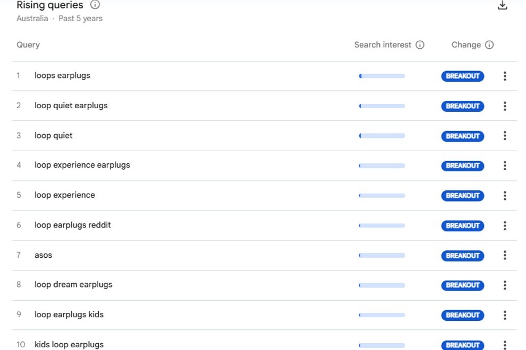Viewport: 526px width, 350px height.
Task: Open more options for kids loop earplugs
Action: (505, 345)
